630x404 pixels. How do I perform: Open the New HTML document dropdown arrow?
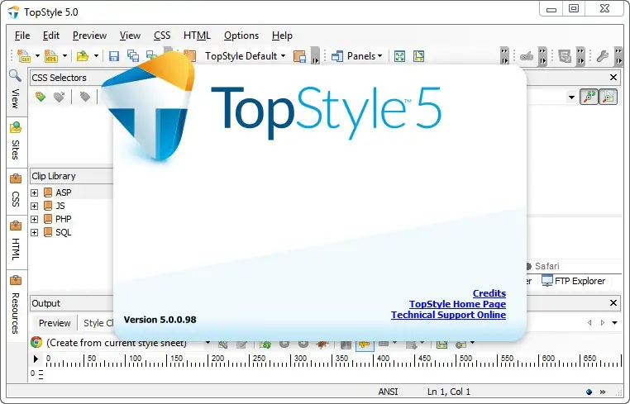[x=64, y=56]
